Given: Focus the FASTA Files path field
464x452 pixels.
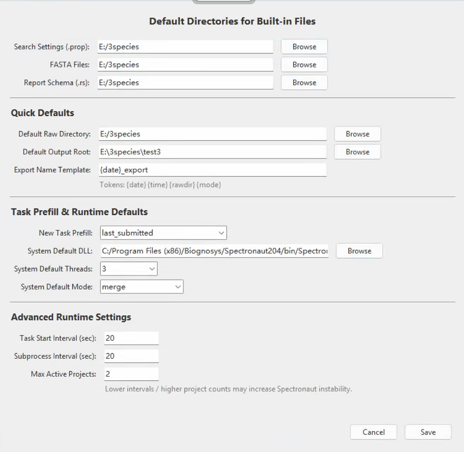Looking at the screenshot, I should click(x=185, y=65).
